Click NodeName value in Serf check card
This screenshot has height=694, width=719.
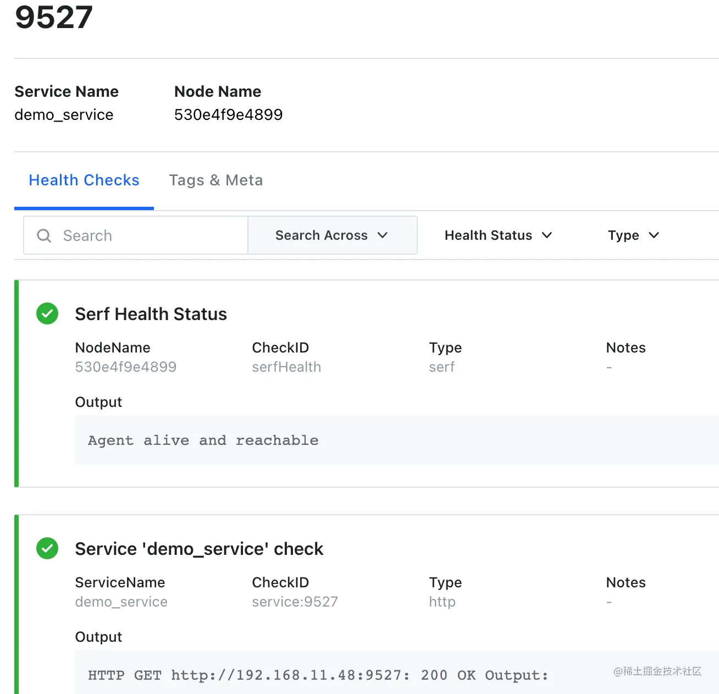pyautogui.click(x=126, y=367)
